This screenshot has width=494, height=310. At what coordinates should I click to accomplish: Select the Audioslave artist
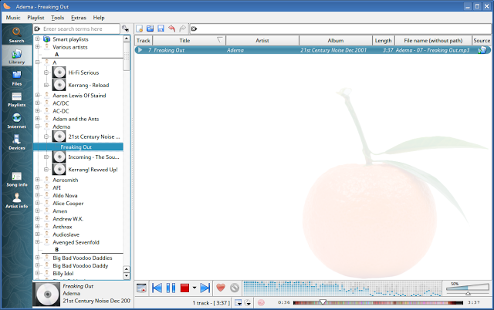point(66,234)
